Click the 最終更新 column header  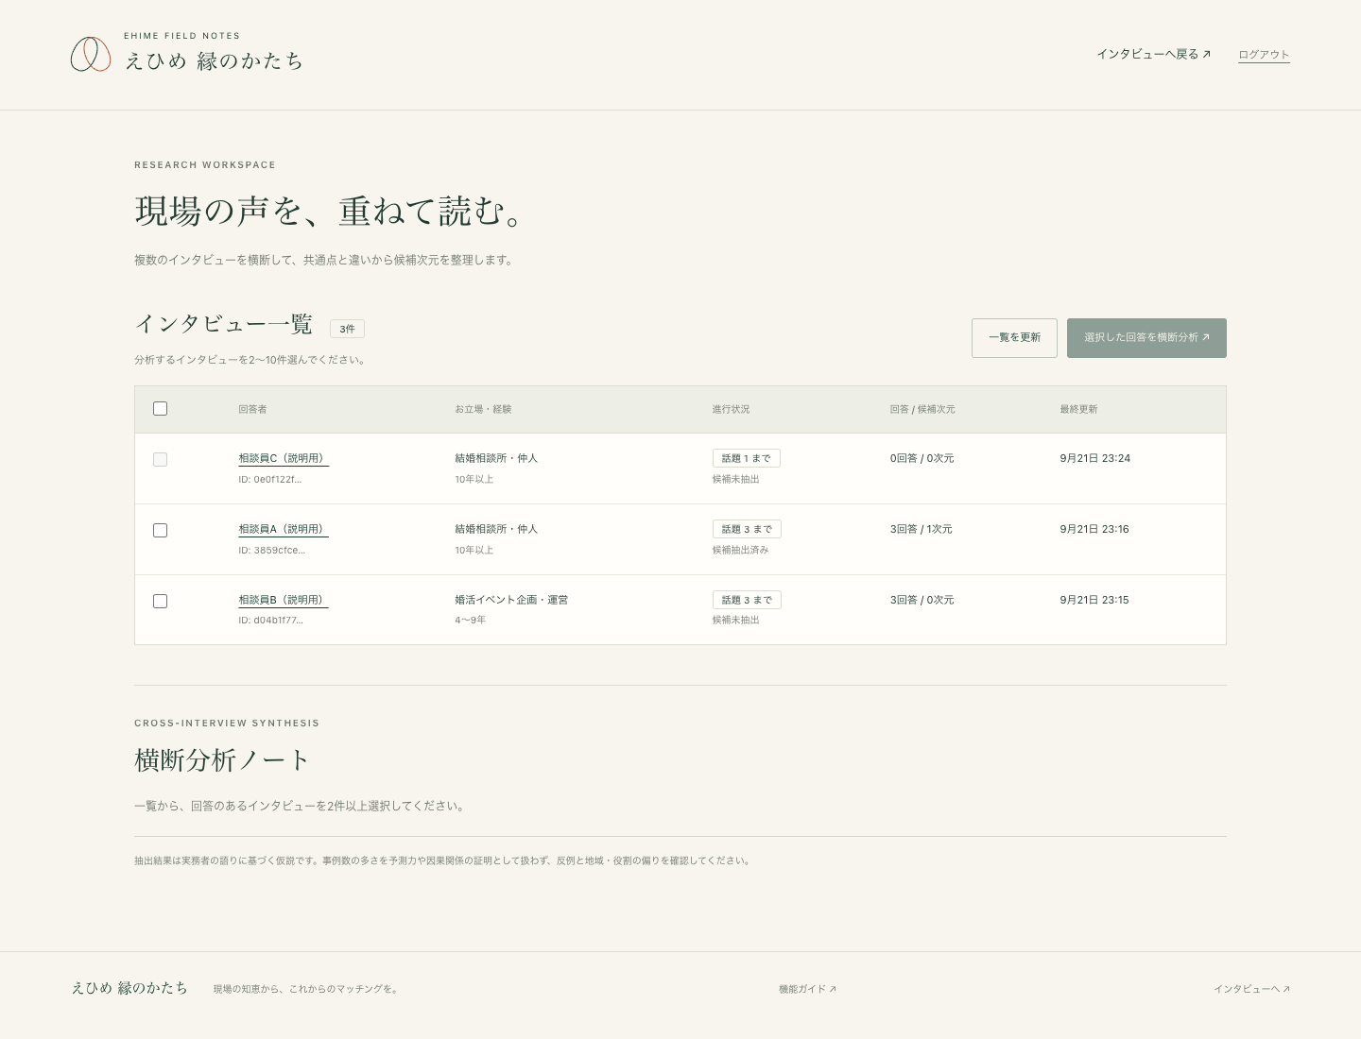point(1078,409)
